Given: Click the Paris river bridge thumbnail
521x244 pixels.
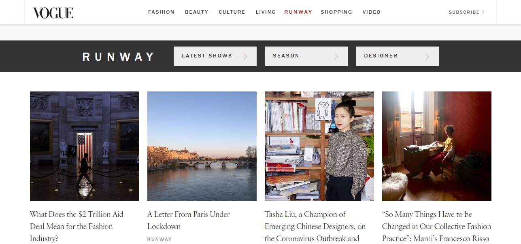Looking at the screenshot, I should (202, 146).
